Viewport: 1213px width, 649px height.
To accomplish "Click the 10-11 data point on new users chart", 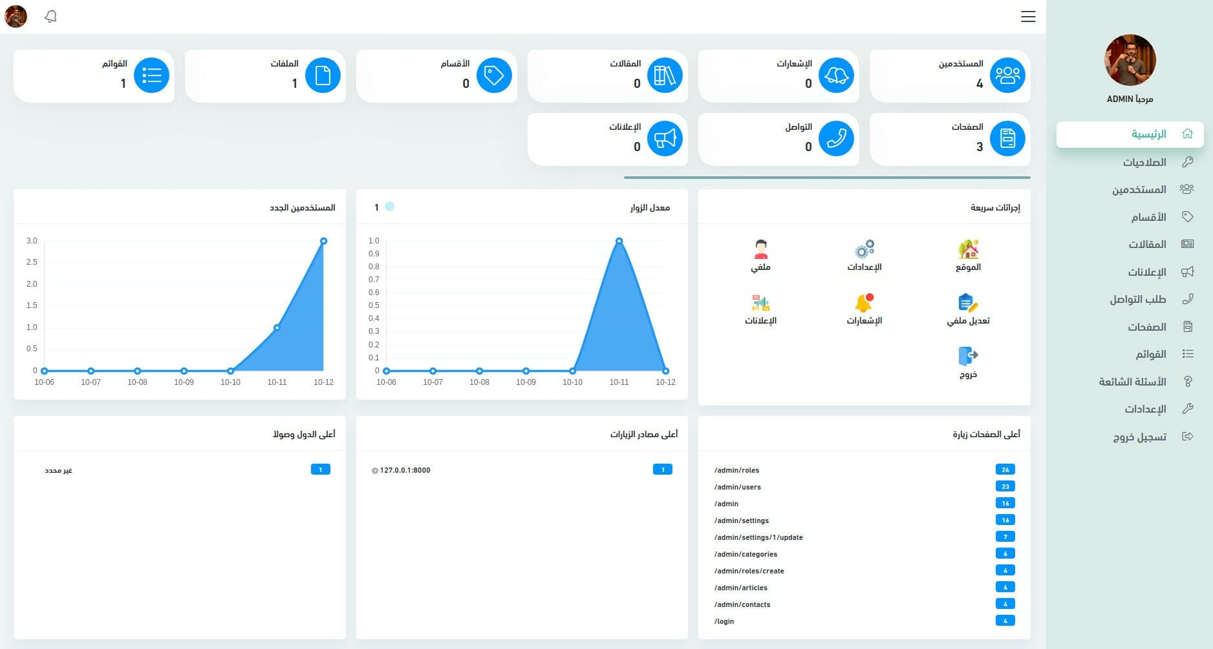I will point(277,327).
